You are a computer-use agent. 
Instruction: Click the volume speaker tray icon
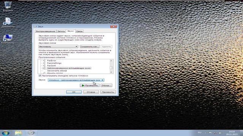(x=220, y=133)
